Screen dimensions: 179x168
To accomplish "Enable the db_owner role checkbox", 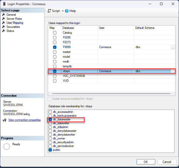I will pyautogui.click(x=50, y=138).
